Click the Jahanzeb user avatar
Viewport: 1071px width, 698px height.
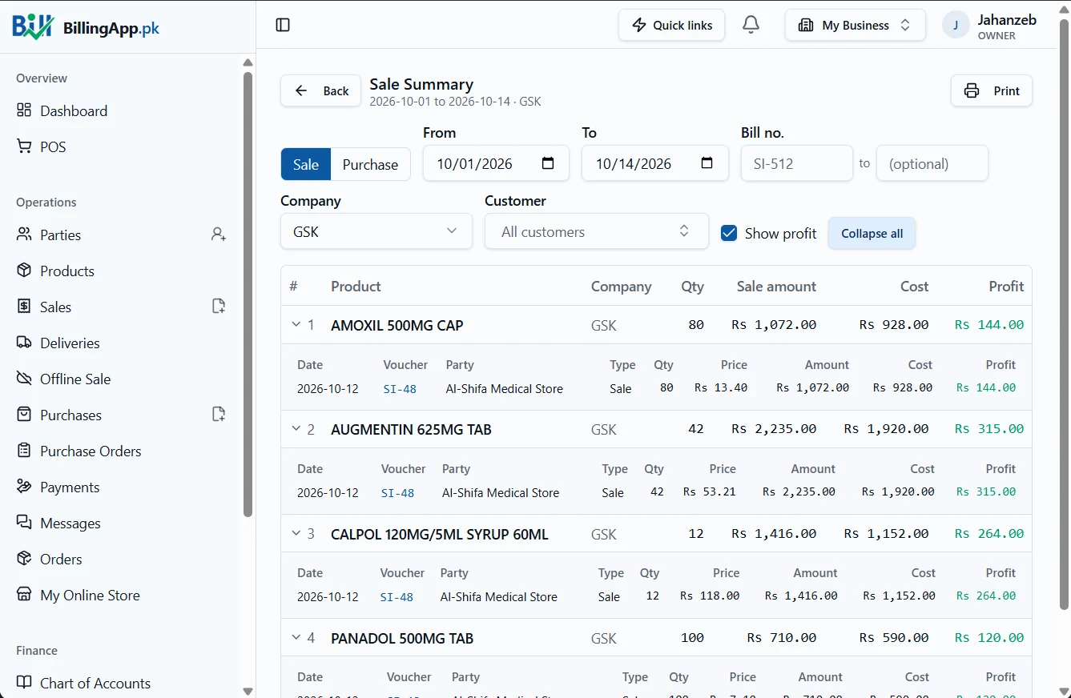(x=955, y=26)
